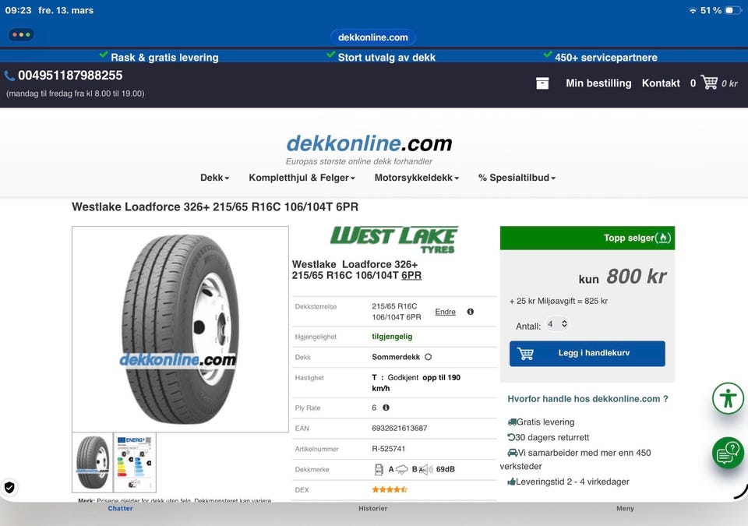
Task: Click the 800 kr price
Action: [x=637, y=277]
